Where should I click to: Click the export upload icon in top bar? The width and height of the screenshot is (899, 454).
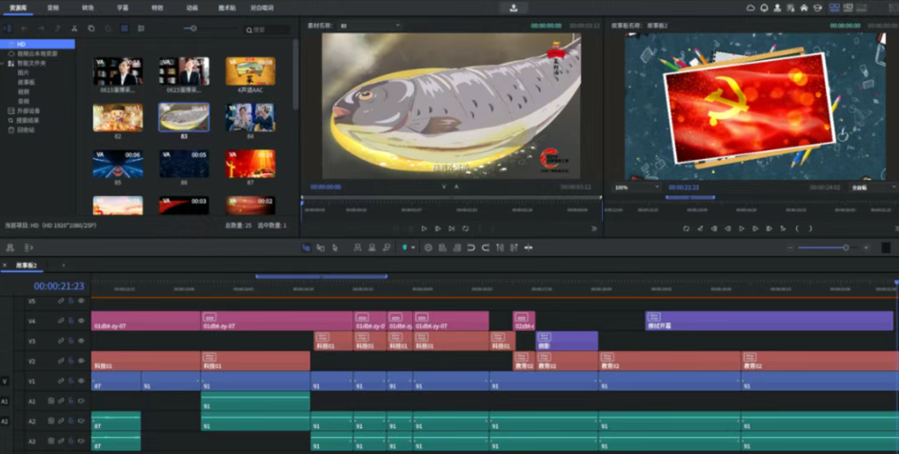[513, 8]
